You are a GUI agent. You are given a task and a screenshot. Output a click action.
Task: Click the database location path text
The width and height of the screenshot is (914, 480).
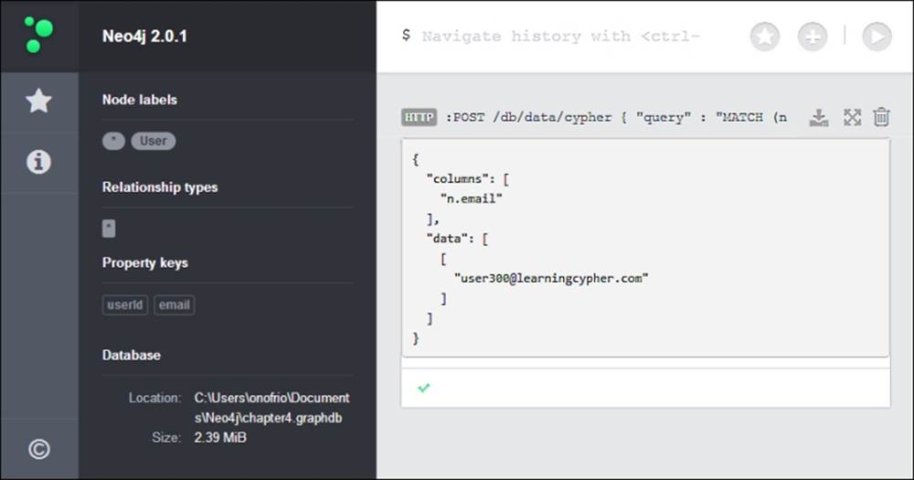[271, 408]
